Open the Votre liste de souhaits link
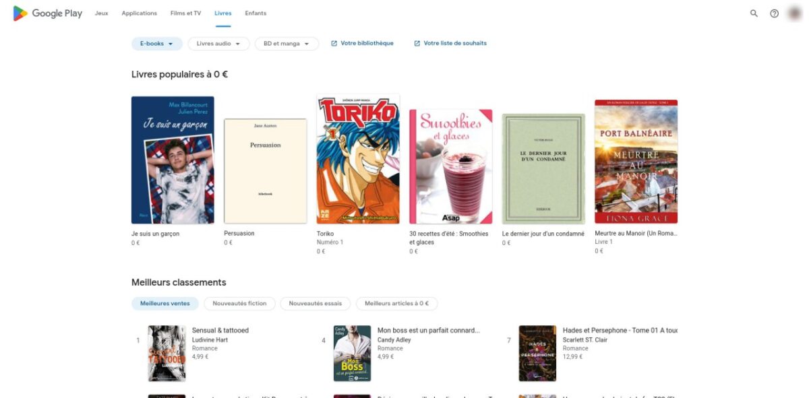809x398 pixels. (455, 44)
